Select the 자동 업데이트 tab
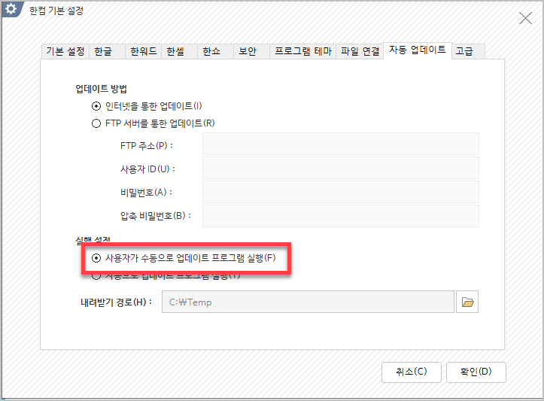 click(418, 50)
